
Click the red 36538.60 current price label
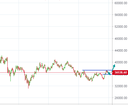120,72
